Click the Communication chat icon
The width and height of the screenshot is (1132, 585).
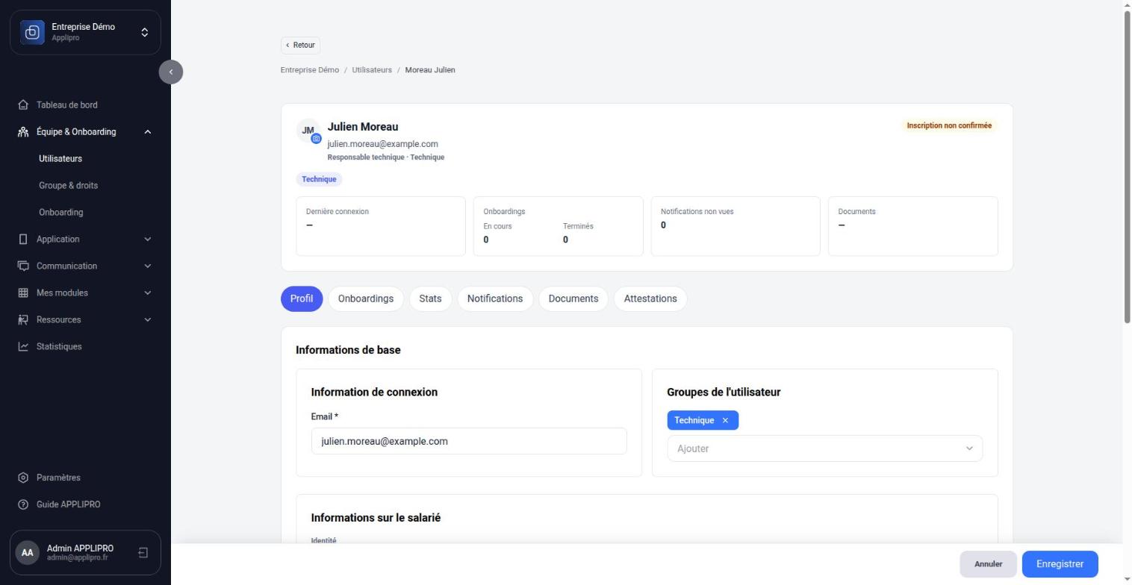click(23, 266)
